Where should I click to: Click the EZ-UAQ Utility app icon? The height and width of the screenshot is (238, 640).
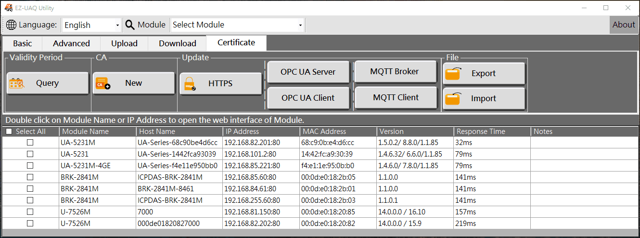8,8
